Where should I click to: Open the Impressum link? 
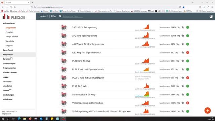click(x=7, y=114)
